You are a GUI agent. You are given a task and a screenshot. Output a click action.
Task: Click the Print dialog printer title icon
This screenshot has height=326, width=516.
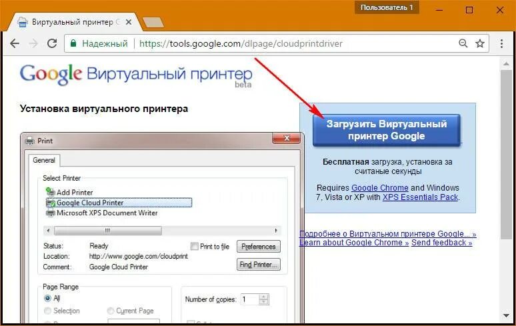[29, 141]
